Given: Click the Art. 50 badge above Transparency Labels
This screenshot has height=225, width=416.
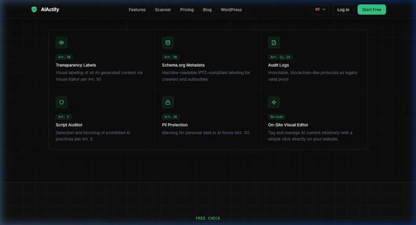Looking at the screenshot, I should (x=64, y=57).
